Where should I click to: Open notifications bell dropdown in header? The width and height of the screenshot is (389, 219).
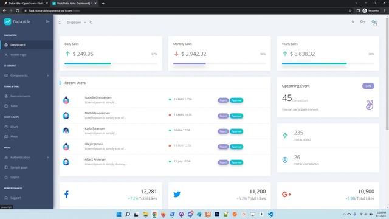point(362,22)
